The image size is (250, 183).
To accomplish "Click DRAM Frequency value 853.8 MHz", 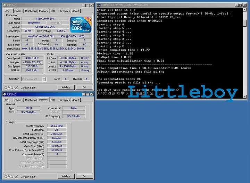I will tap(57, 126).
